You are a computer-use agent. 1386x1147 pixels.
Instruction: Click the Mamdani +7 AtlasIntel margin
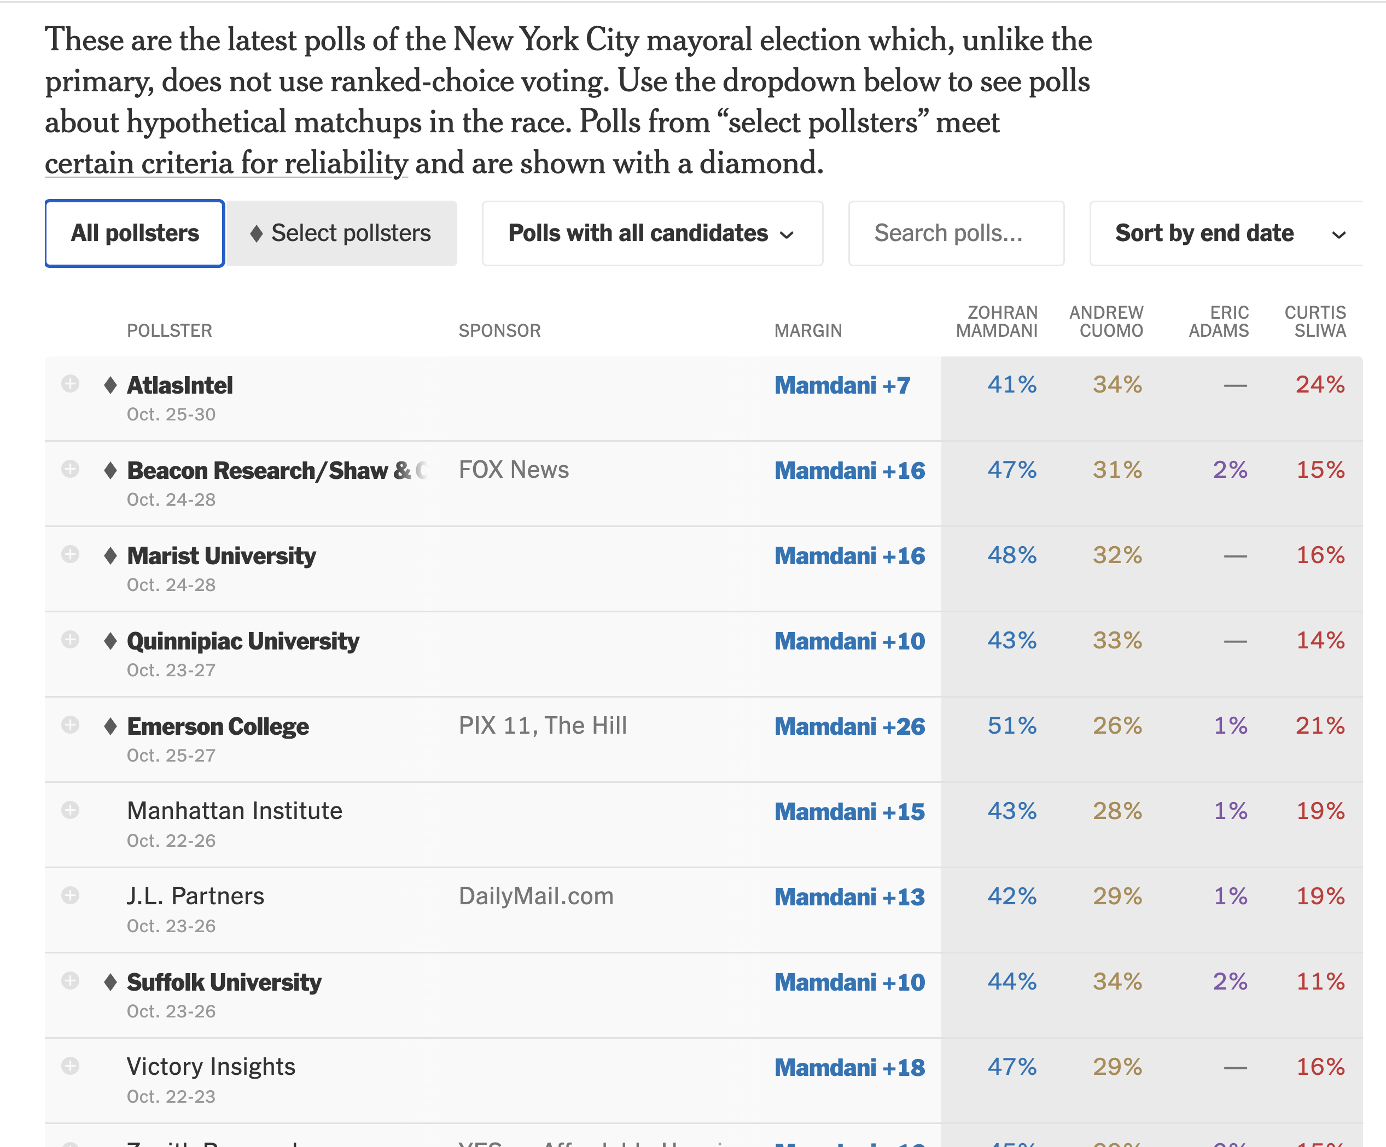842,385
